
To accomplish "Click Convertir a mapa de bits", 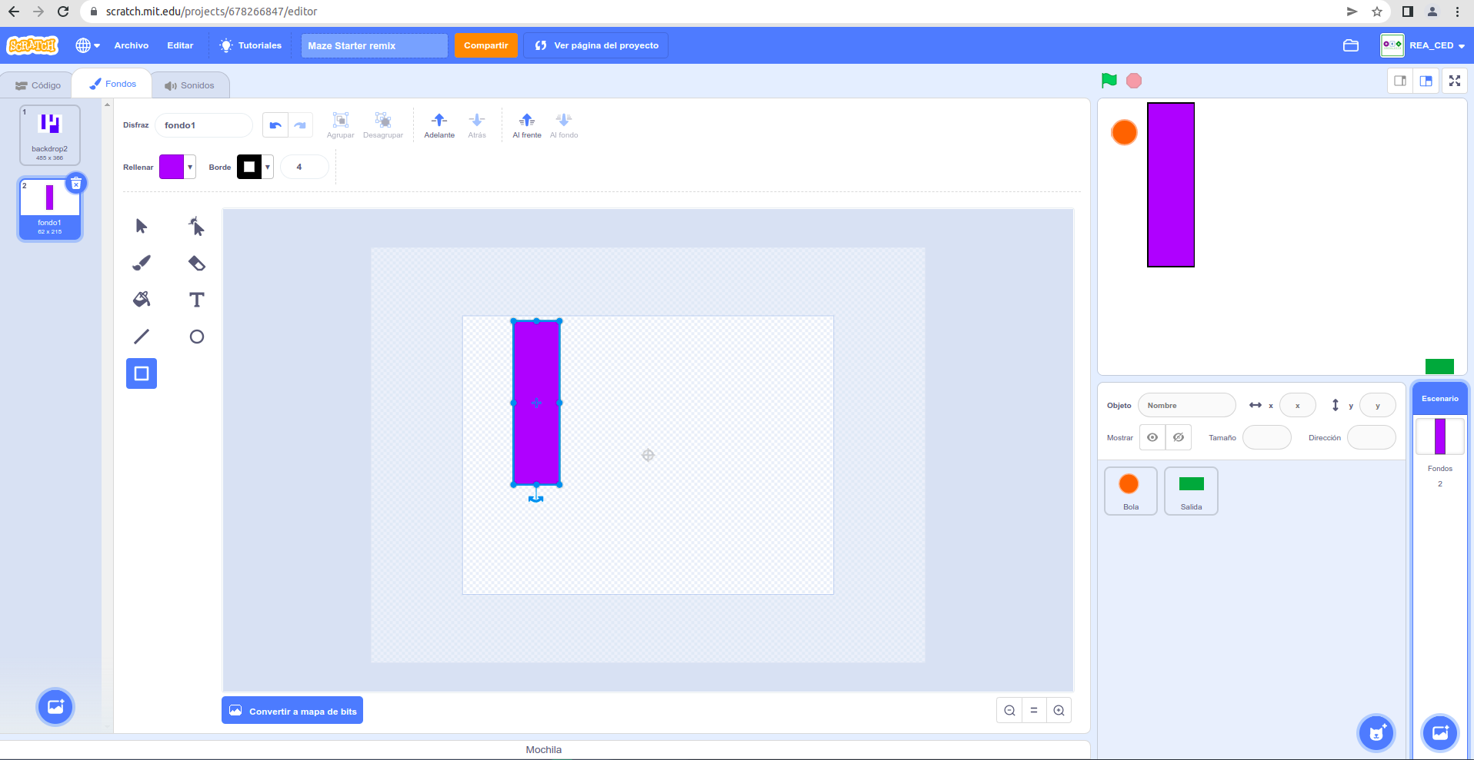I will pos(292,711).
